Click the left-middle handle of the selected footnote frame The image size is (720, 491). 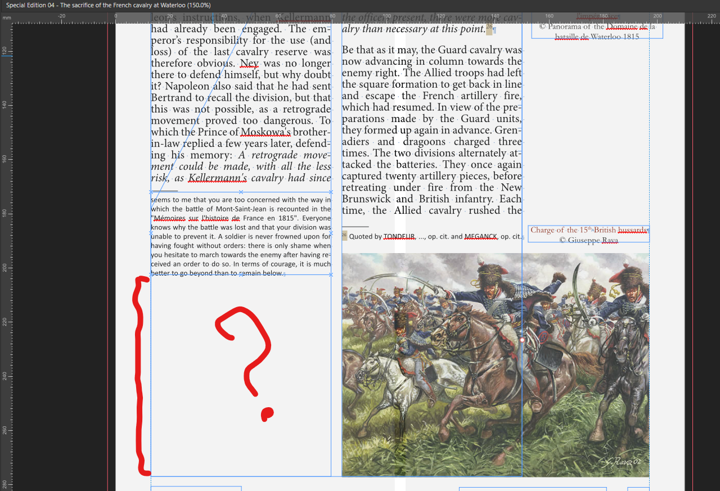(x=151, y=233)
